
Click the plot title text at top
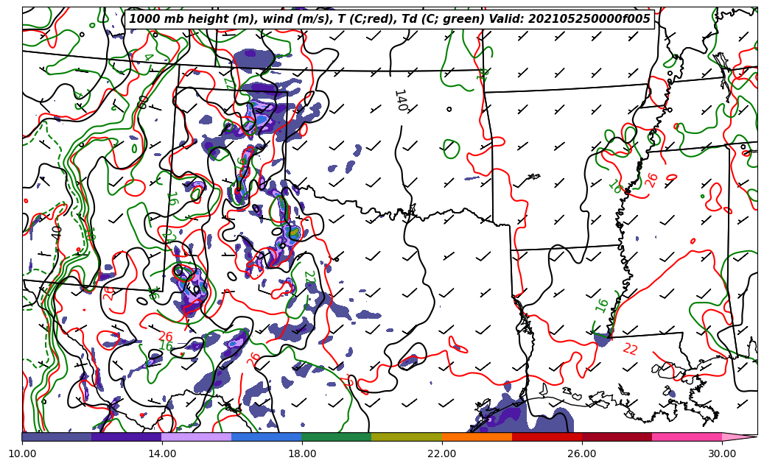pyautogui.click(x=390, y=19)
